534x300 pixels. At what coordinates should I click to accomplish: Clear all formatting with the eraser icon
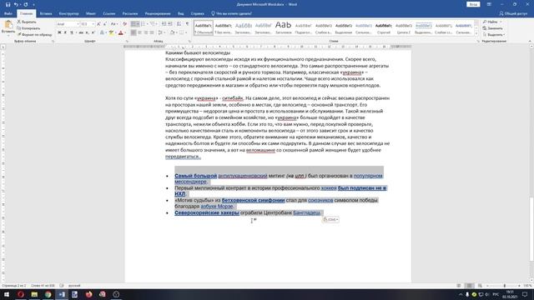(124, 24)
